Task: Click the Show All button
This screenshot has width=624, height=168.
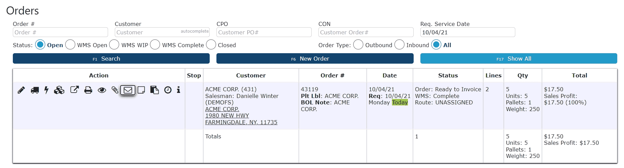Action: [519, 59]
